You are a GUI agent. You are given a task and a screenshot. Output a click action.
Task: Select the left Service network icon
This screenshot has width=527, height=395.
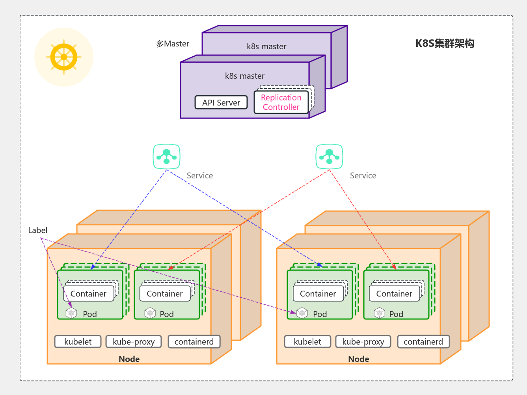point(166,156)
